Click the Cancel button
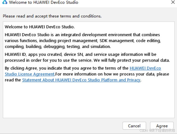 click(134, 126)
